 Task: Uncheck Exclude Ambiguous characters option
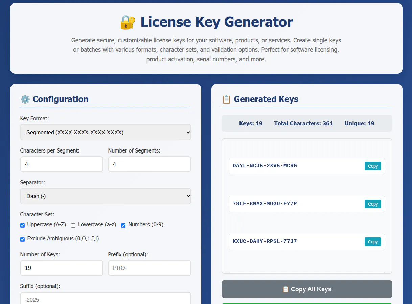coord(22,239)
